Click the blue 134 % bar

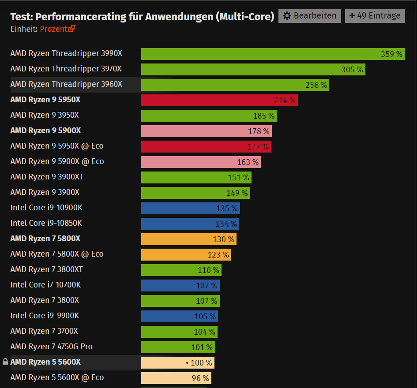[190, 224]
